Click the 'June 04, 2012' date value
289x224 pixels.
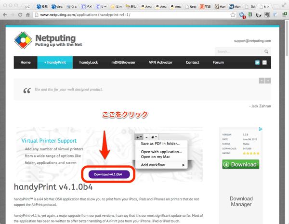(x=250, y=139)
